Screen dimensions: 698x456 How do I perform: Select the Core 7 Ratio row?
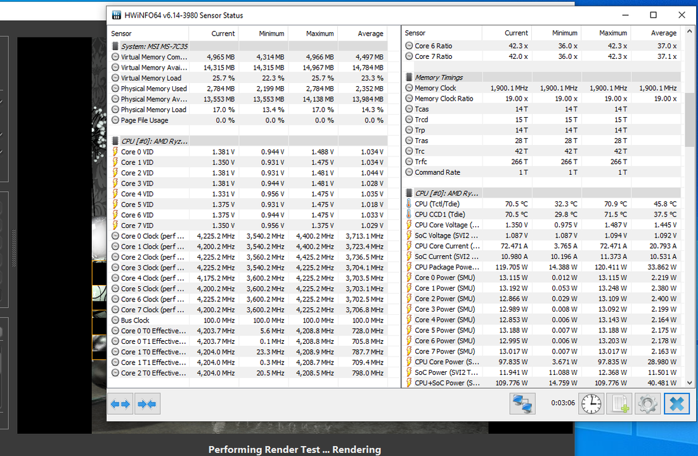[x=541, y=56]
